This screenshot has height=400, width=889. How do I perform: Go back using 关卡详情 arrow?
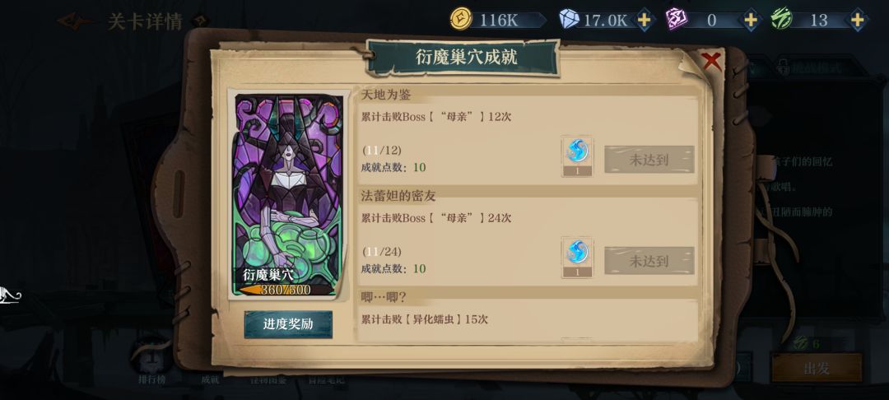(x=75, y=21)
